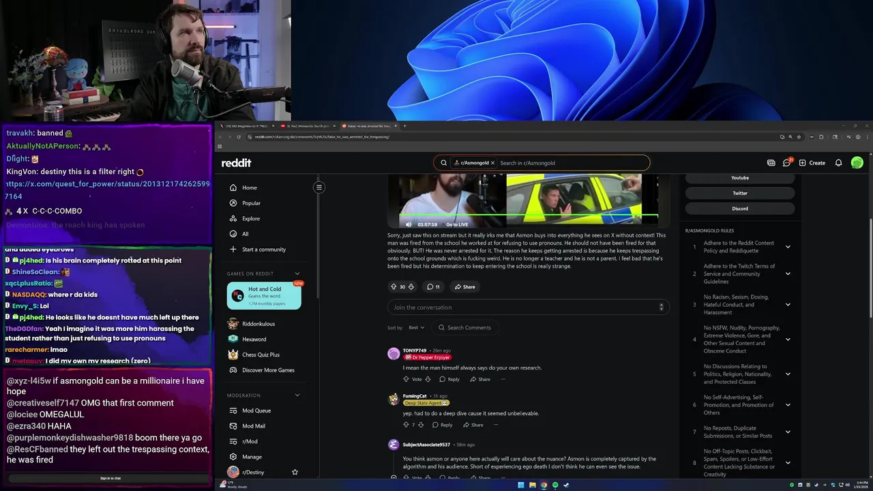Expand rule 2 Twitch Terms of Service

coord(788,273)
